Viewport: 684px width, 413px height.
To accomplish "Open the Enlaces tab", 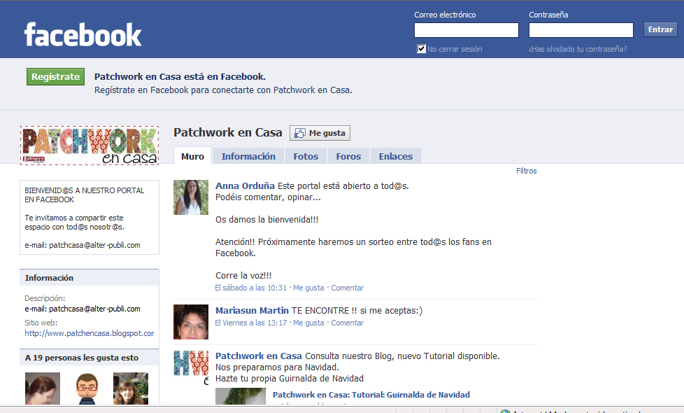I will point(396,156).
